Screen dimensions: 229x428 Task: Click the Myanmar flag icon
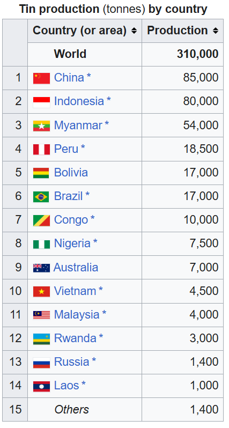click(41, 126)
